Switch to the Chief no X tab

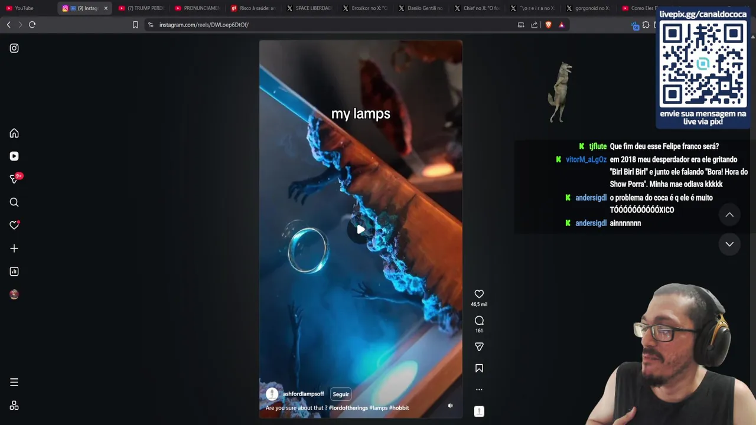[x=477, y=8]
